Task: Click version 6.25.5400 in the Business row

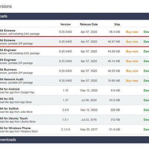Action: tap(66, 71)
